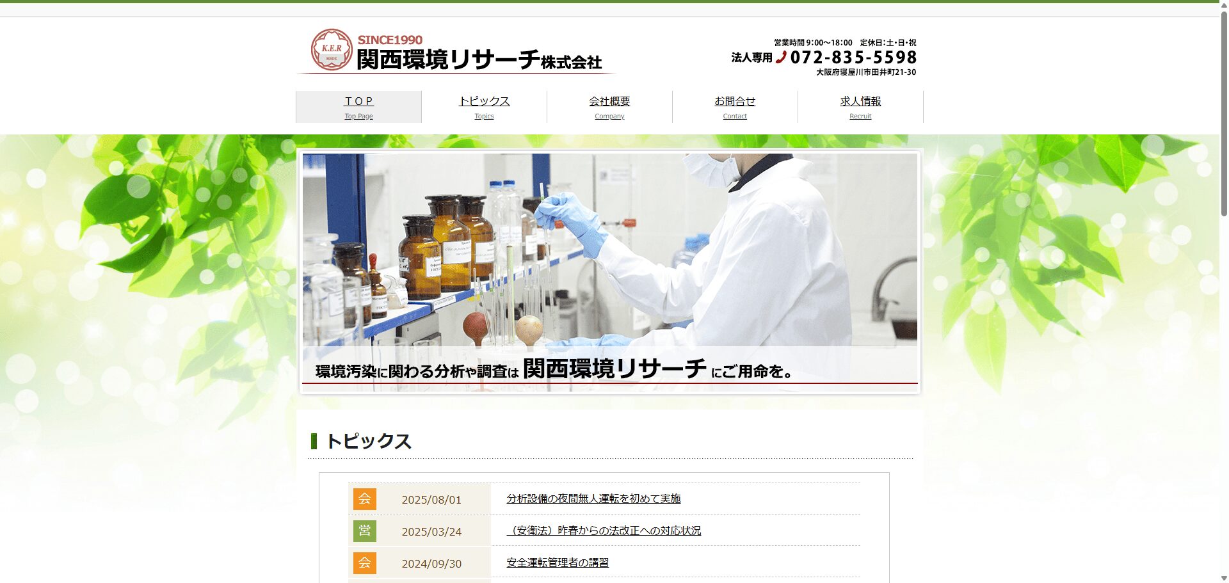Viewport: 1229px width, 583px height.
Task: Click the business hours 営業時間 9:00～18:00 text
Action: click(813, 43)
